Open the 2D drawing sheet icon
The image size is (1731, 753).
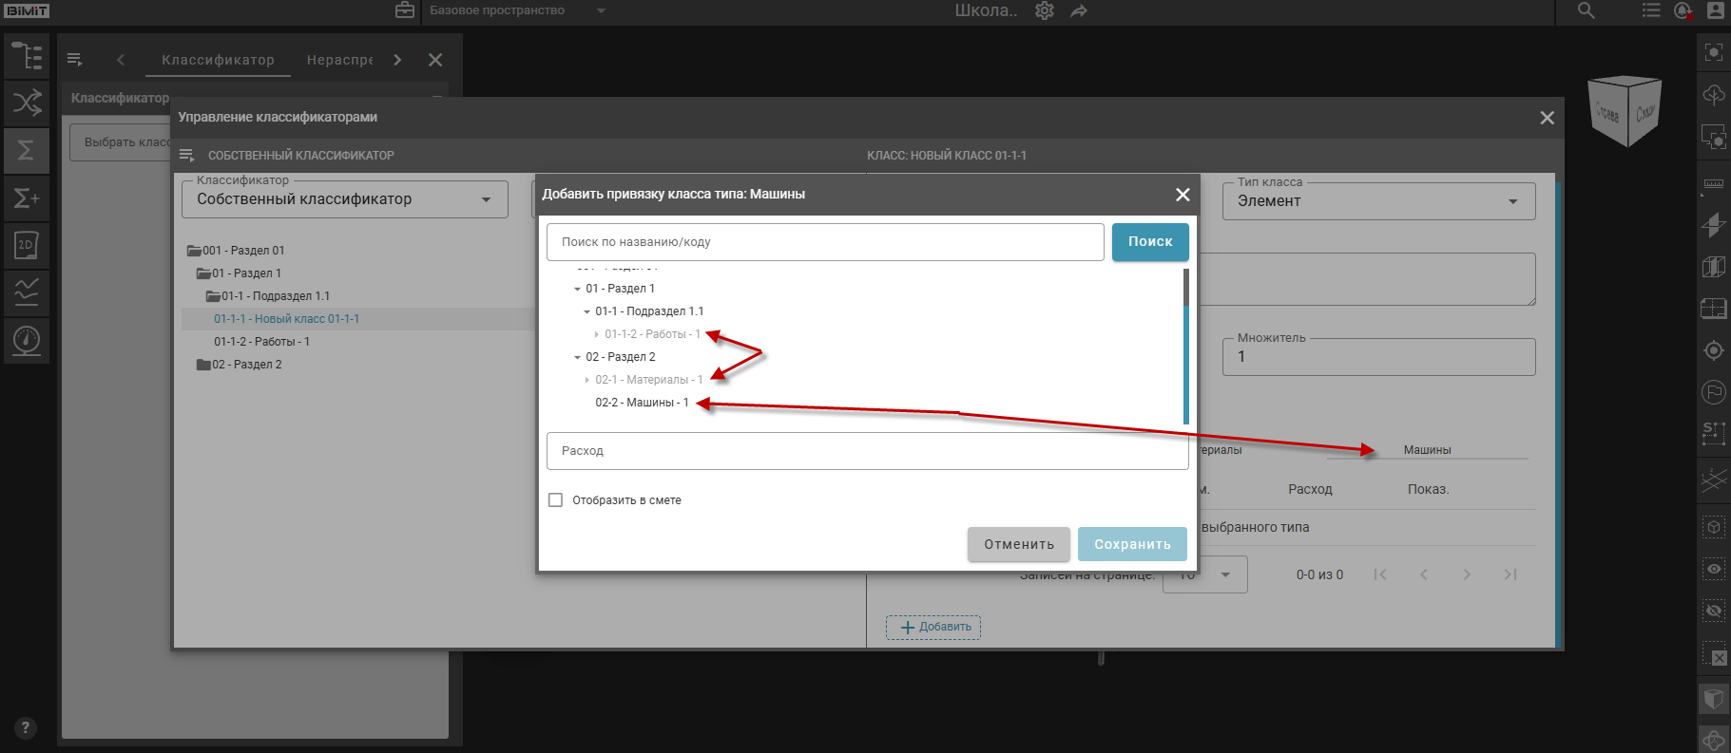pos(27,245)
